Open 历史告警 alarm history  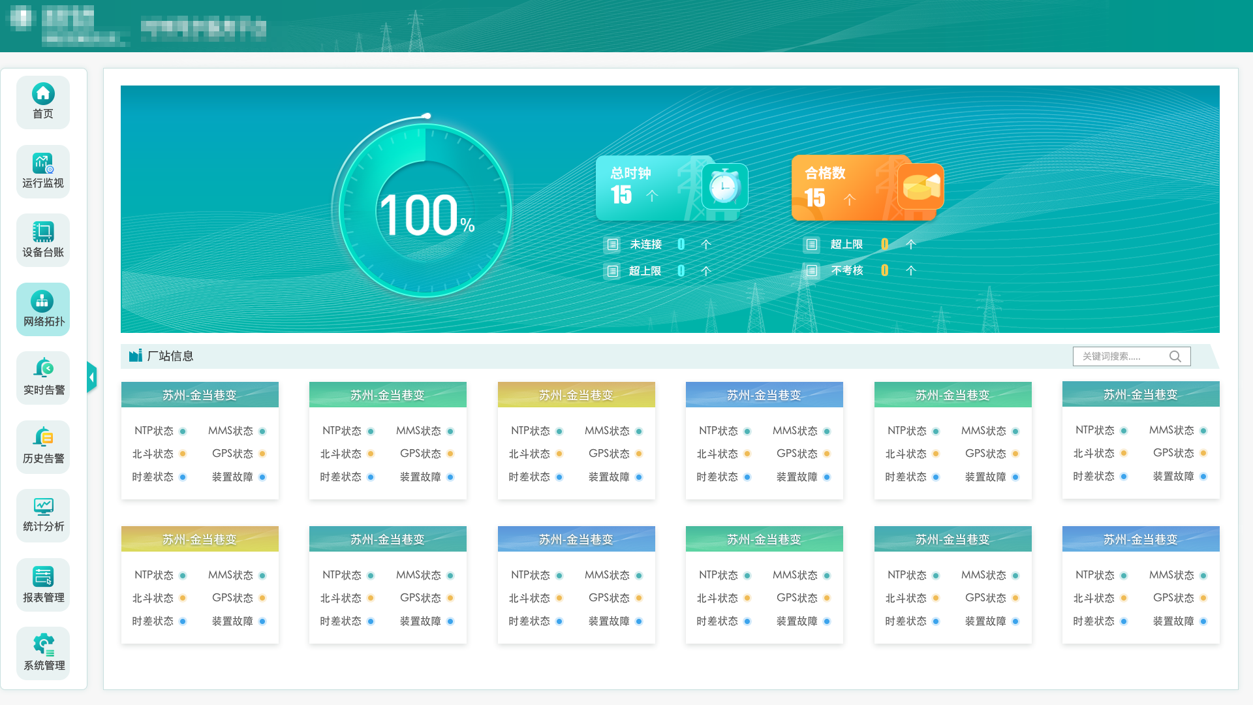(x=43, y=447)
